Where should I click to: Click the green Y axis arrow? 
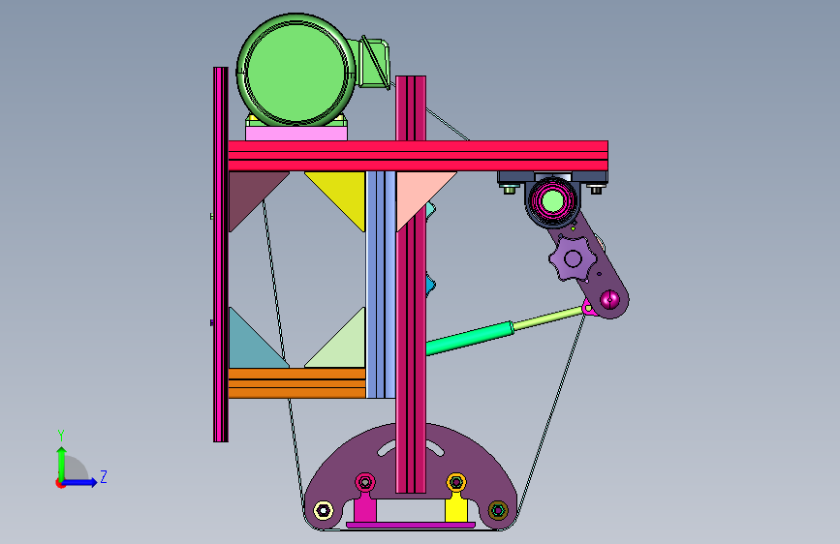tap(62, 462)
